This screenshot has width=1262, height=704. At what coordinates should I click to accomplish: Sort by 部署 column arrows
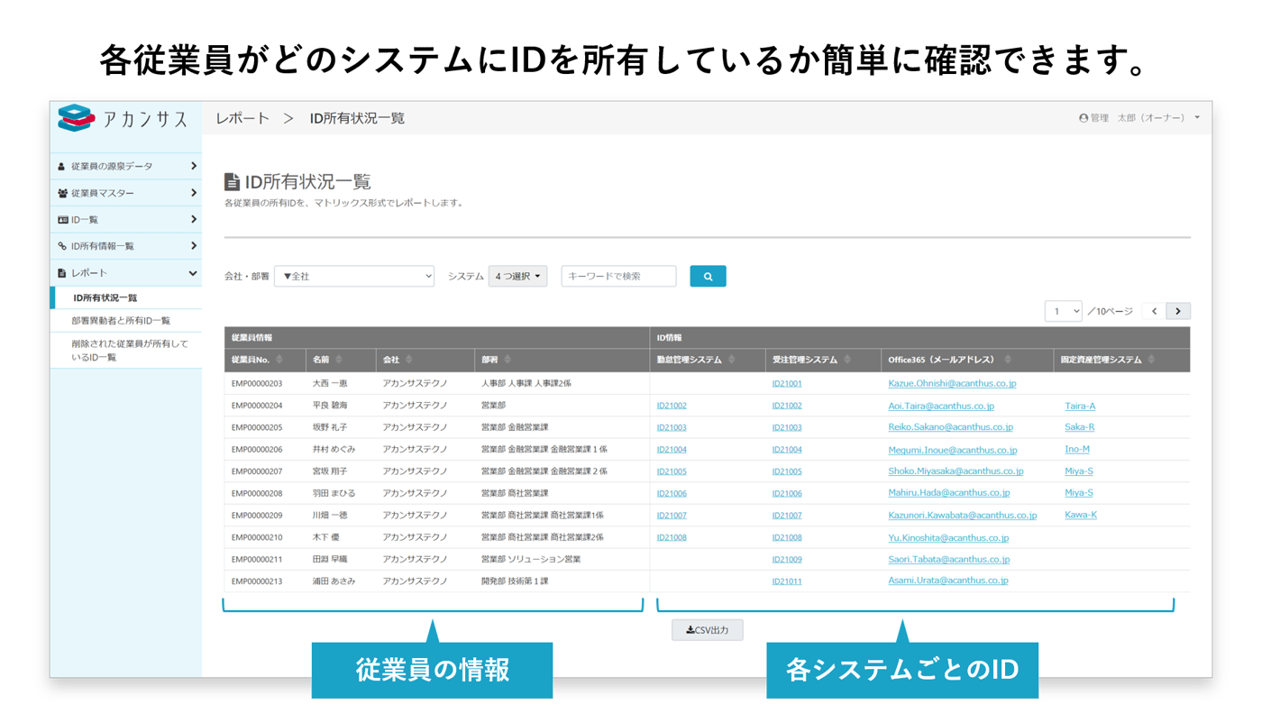tap(508, 360)
